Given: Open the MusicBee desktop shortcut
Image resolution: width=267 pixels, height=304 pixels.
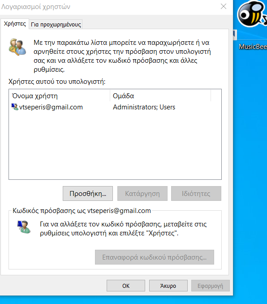Looking at the screenshot, I should point(252,14).
